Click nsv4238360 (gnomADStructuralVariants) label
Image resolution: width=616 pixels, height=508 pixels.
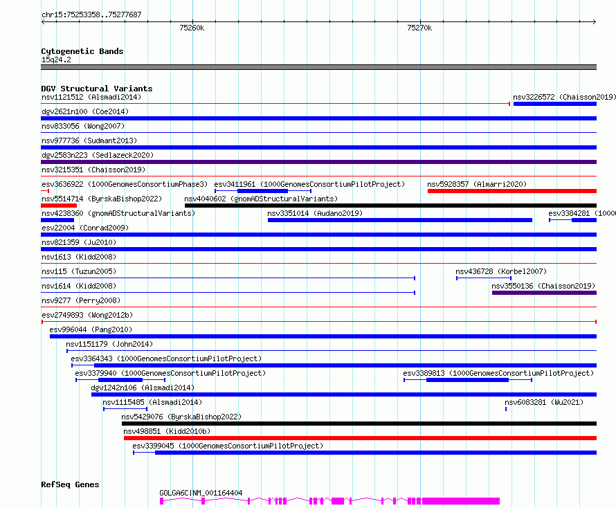[x=118, y=213]
